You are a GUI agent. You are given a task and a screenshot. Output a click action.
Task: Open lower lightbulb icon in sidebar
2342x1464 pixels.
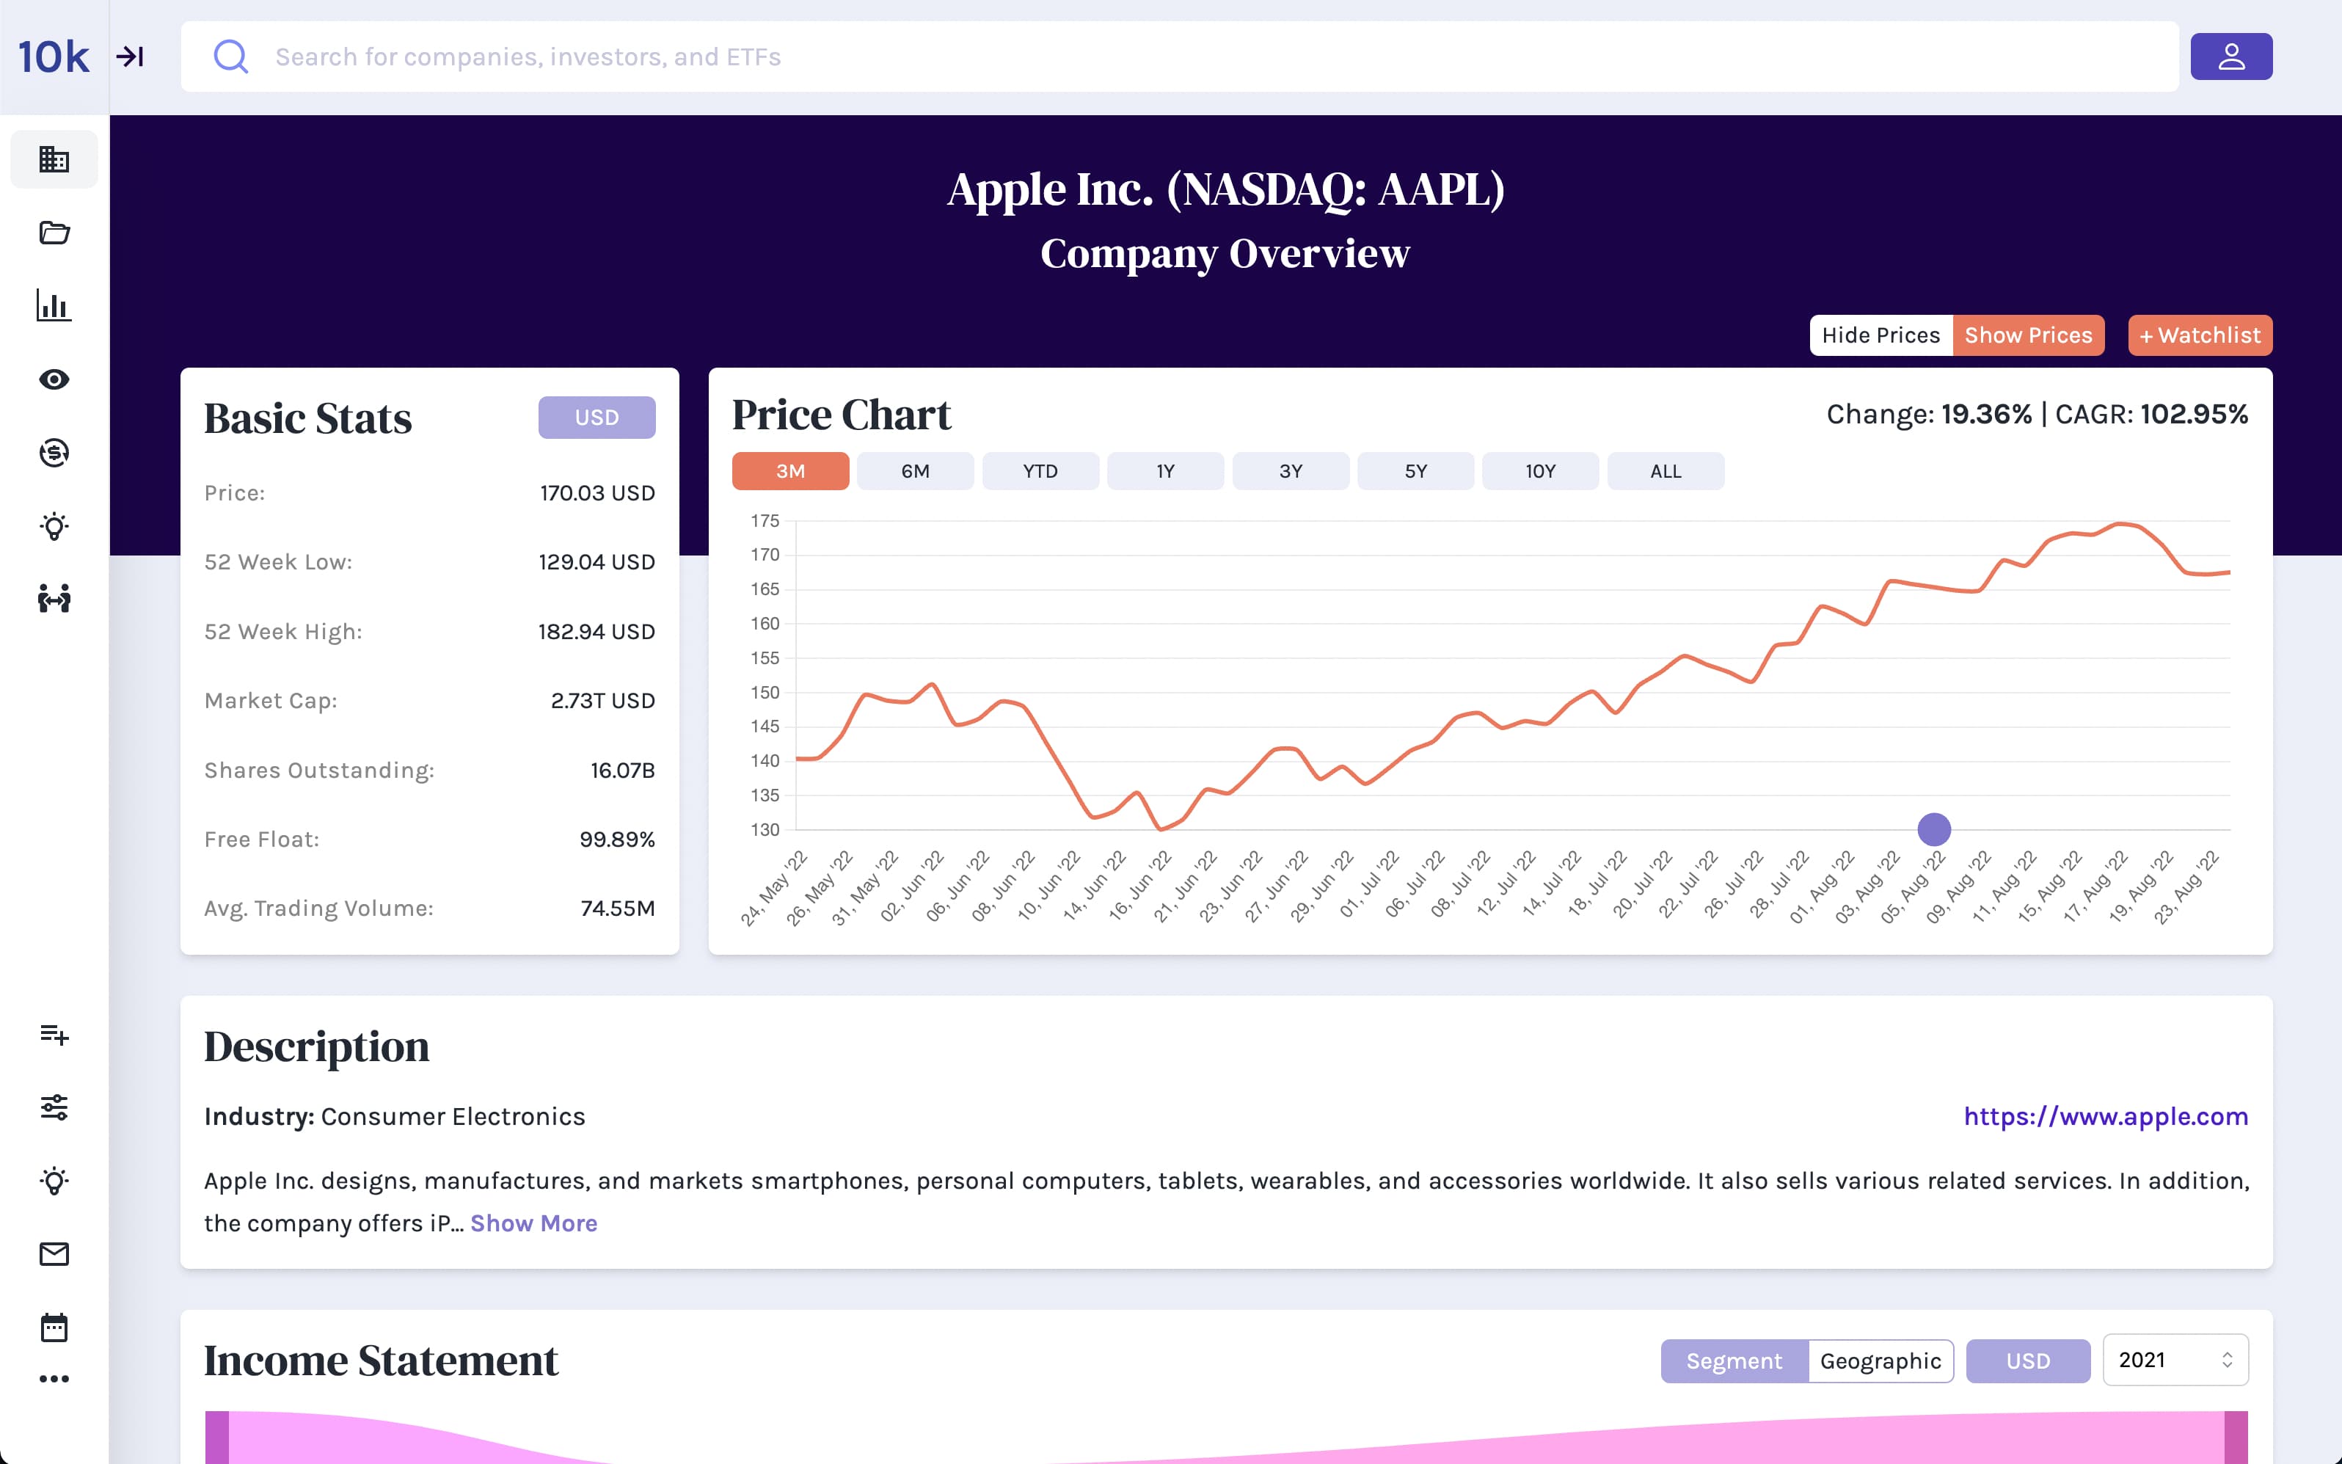coord(54,1181)
